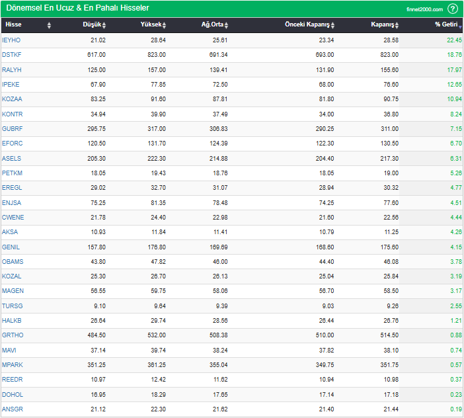The height and width of the screenshot is (418, 464).
Task: Click the % Getiri column header
Action: [x=445, y=25]
